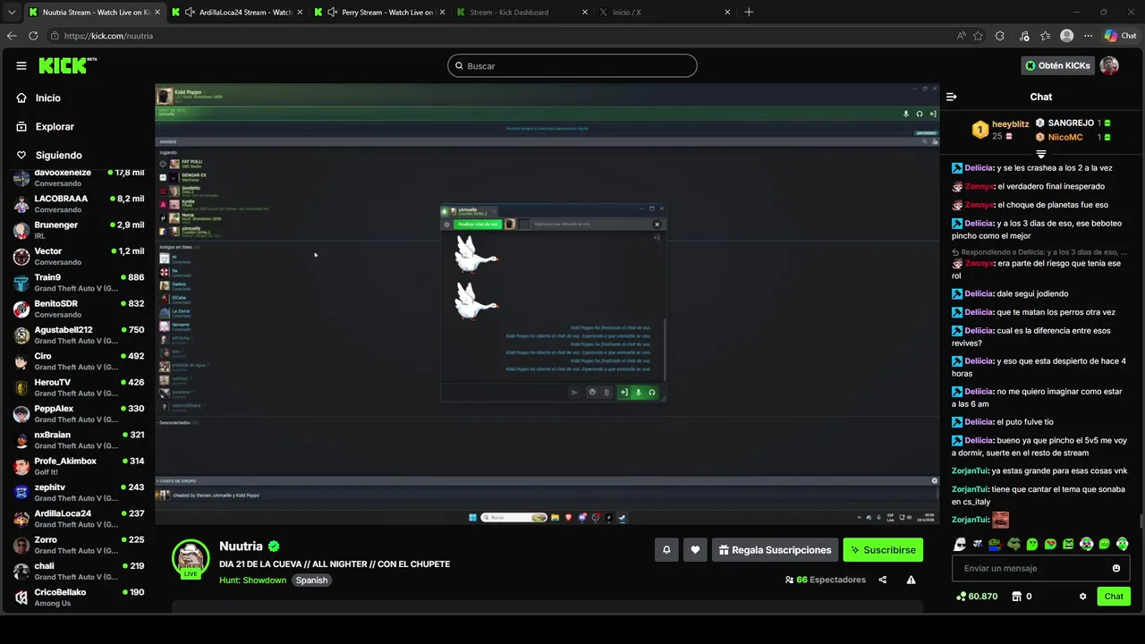Send message with green Chat button
The height and width of the screenshot is (644, 1145).
click(x=1114, y=597)
